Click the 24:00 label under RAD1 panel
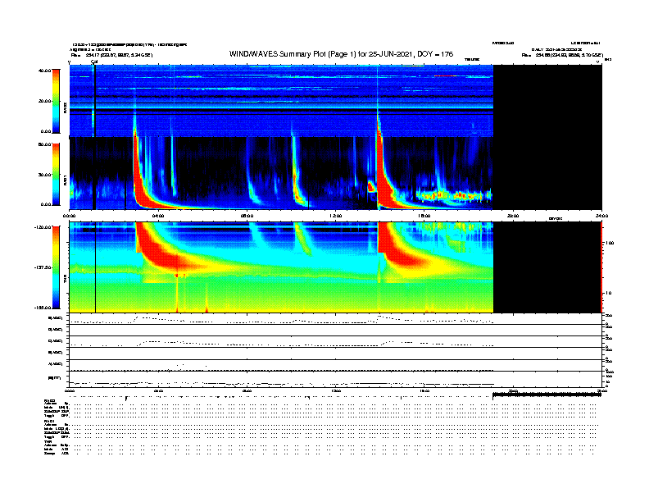649x502 pixels. coord(601,216)
